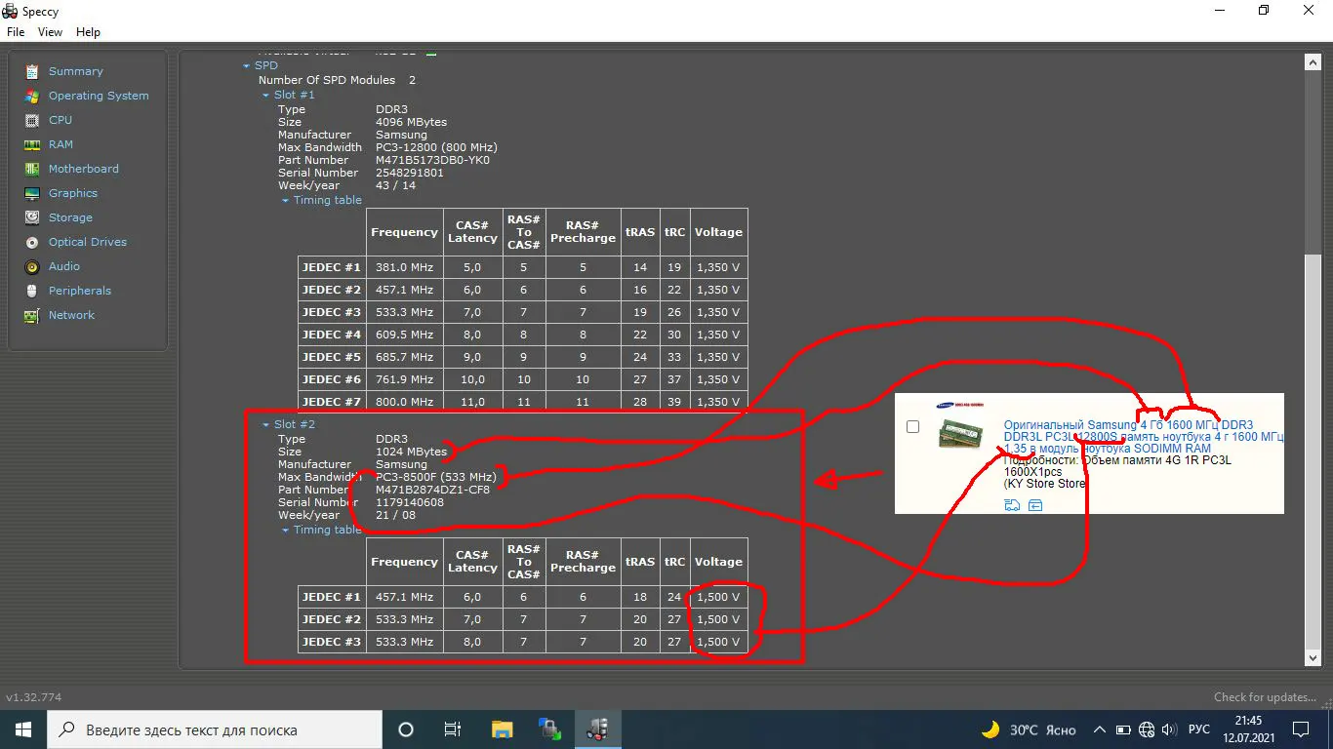1333x749 pixels.
Task: Select the Optical Drives icon
Action: click(32, 242)
